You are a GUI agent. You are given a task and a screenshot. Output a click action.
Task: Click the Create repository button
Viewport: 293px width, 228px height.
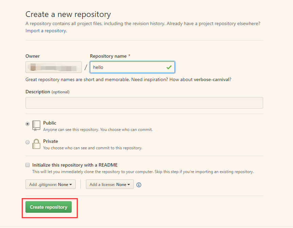(49, 207)
